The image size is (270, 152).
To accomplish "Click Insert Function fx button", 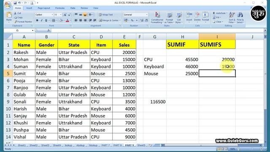I will point(49,30).
